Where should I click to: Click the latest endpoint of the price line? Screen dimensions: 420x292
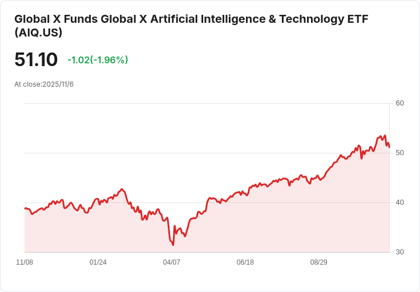pyautogui.click(x=389, y=147)
